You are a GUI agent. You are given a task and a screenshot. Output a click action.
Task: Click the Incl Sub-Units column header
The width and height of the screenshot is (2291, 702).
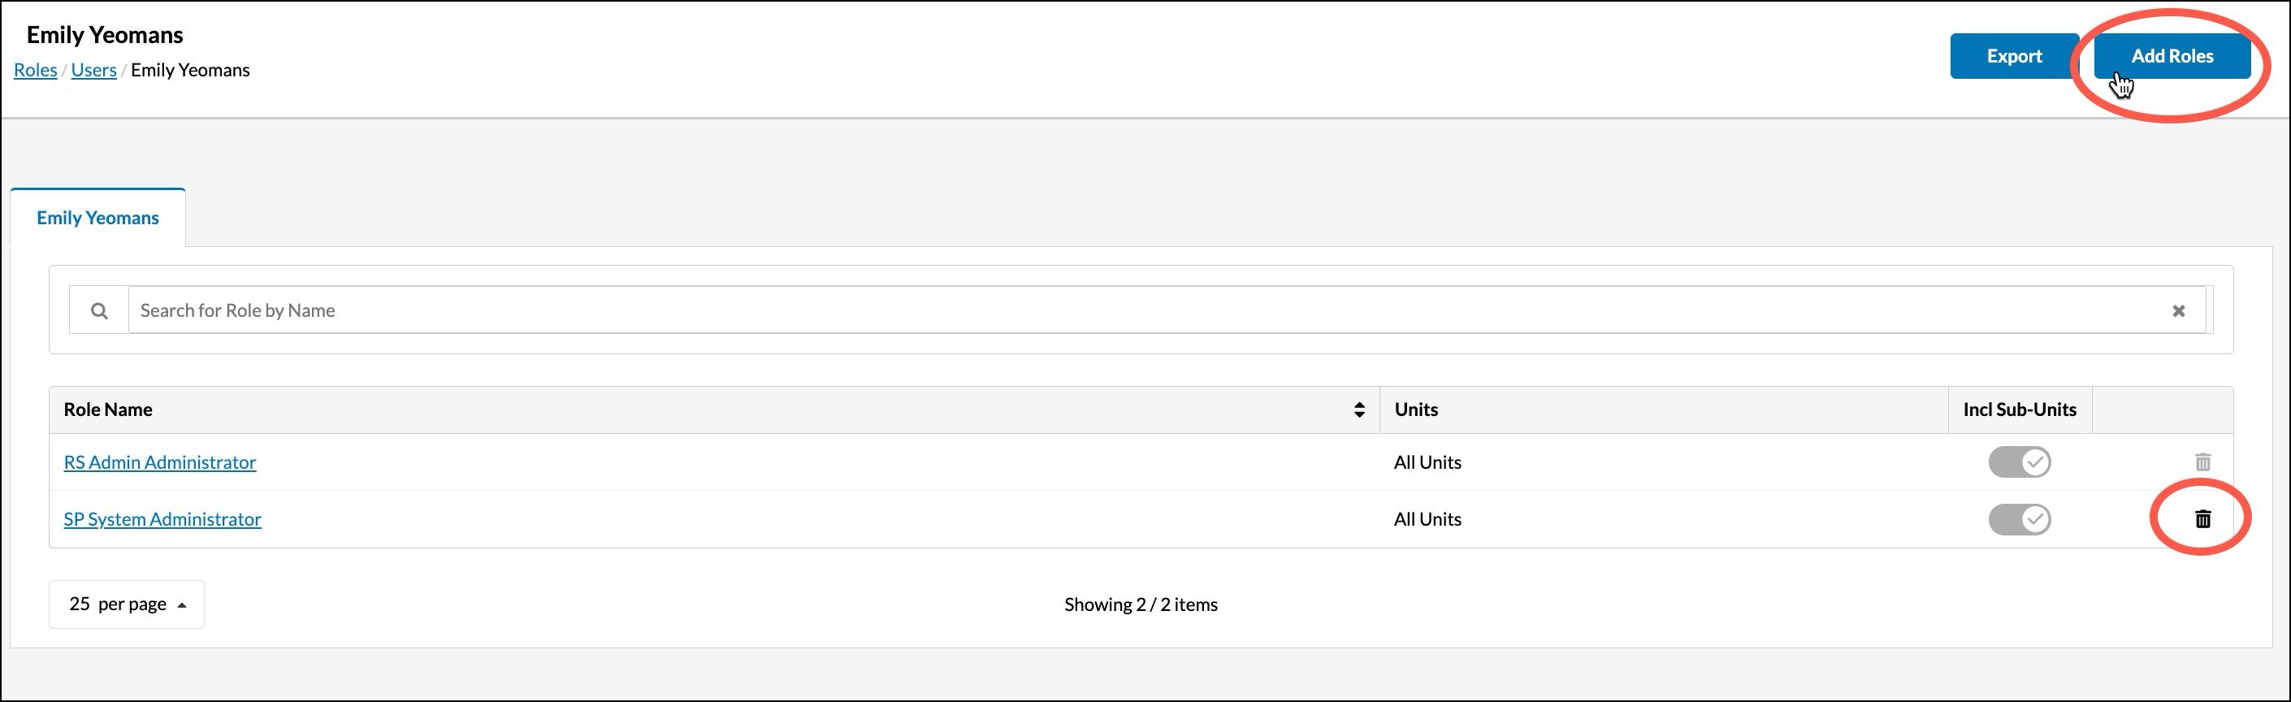[2019, 409]
